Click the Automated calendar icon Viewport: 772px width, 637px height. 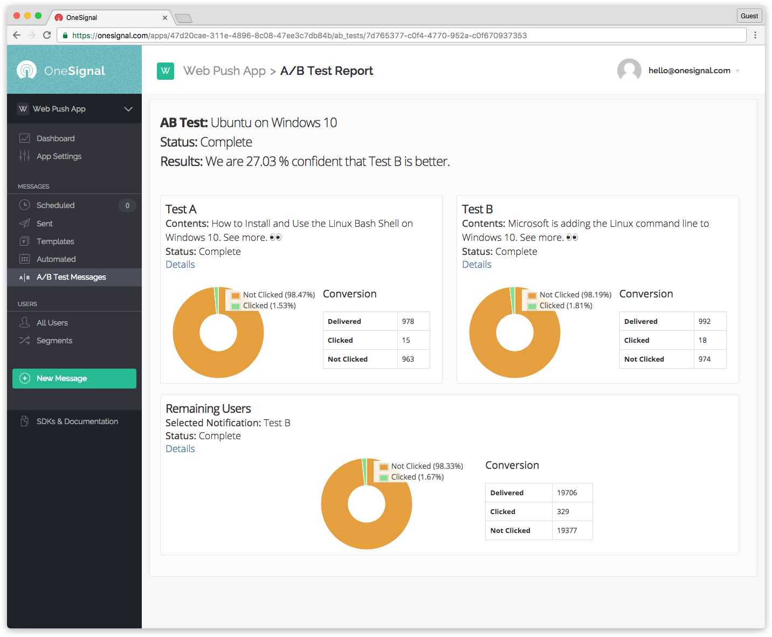[24, 259]
